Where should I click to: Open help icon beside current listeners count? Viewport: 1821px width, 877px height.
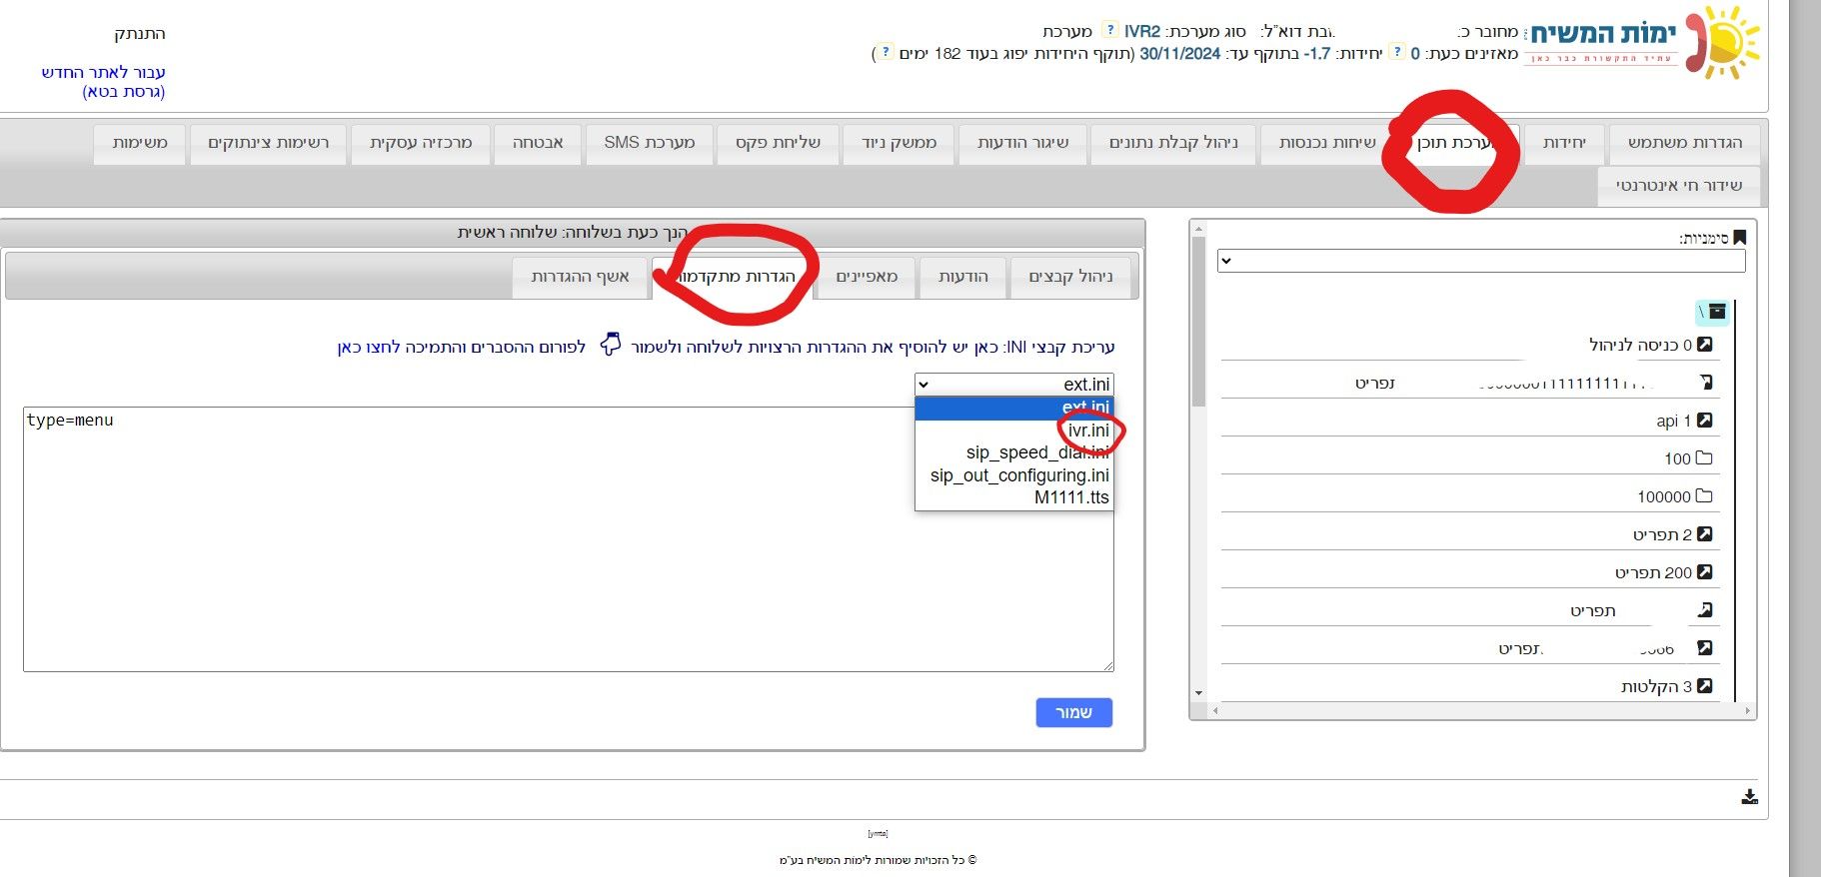[1397, 52]
